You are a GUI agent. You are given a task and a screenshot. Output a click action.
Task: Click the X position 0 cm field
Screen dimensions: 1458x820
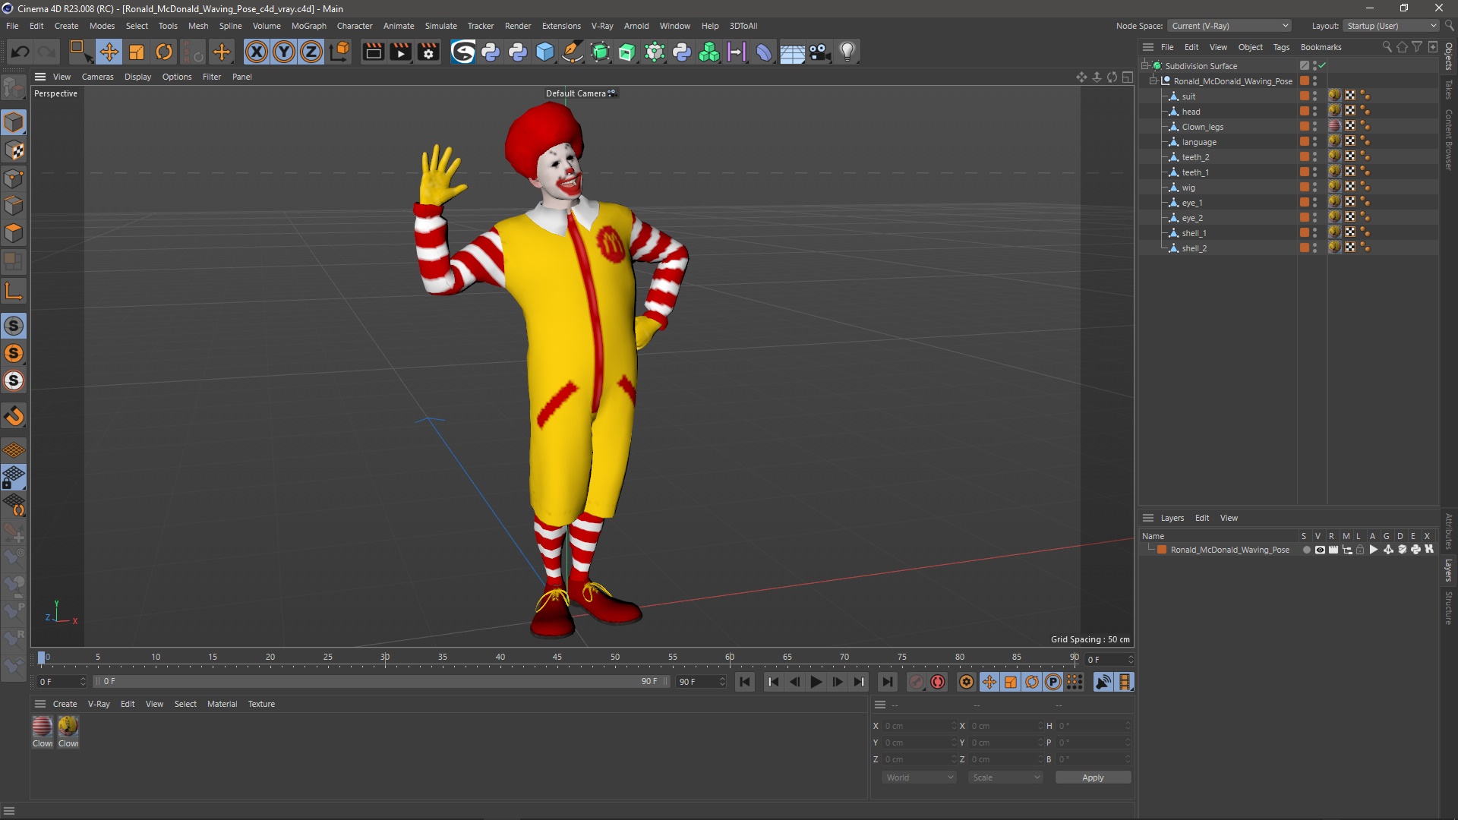(x=919, y=726)
